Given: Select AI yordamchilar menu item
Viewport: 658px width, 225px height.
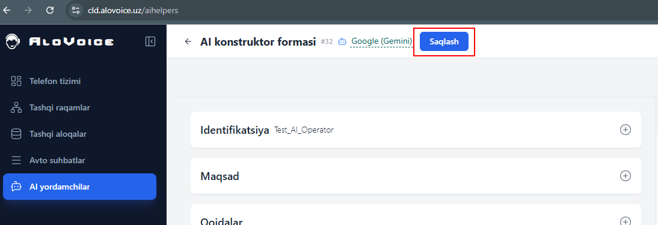Looking at the screenshot, I should pos(80,187).
